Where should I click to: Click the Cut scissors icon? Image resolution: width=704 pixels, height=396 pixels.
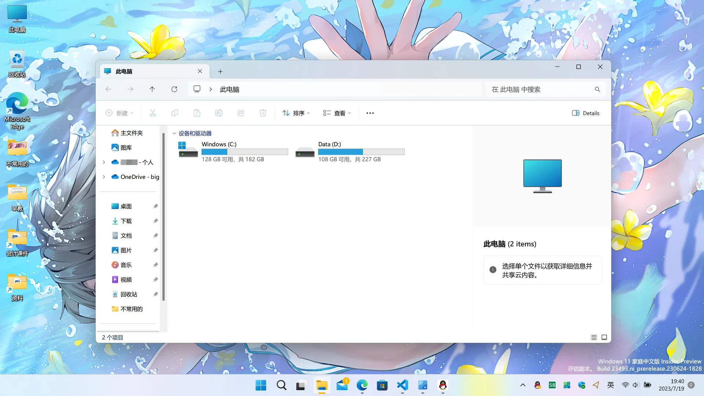pos(153,113)
